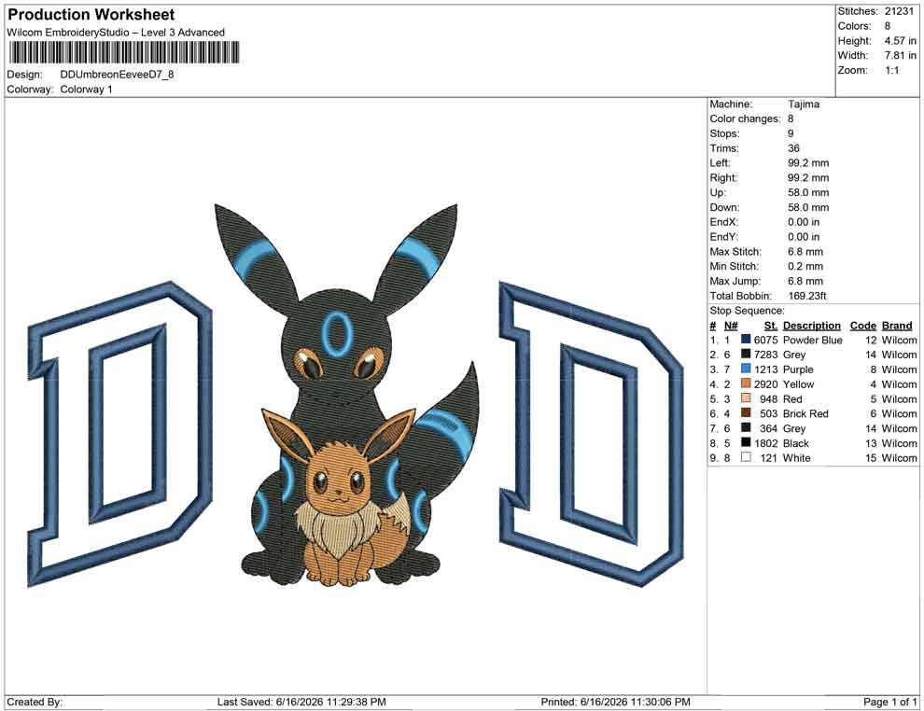Screen dimensions: 924x711
Task: Click the Created By label
Action: click(x=35, y=702)
